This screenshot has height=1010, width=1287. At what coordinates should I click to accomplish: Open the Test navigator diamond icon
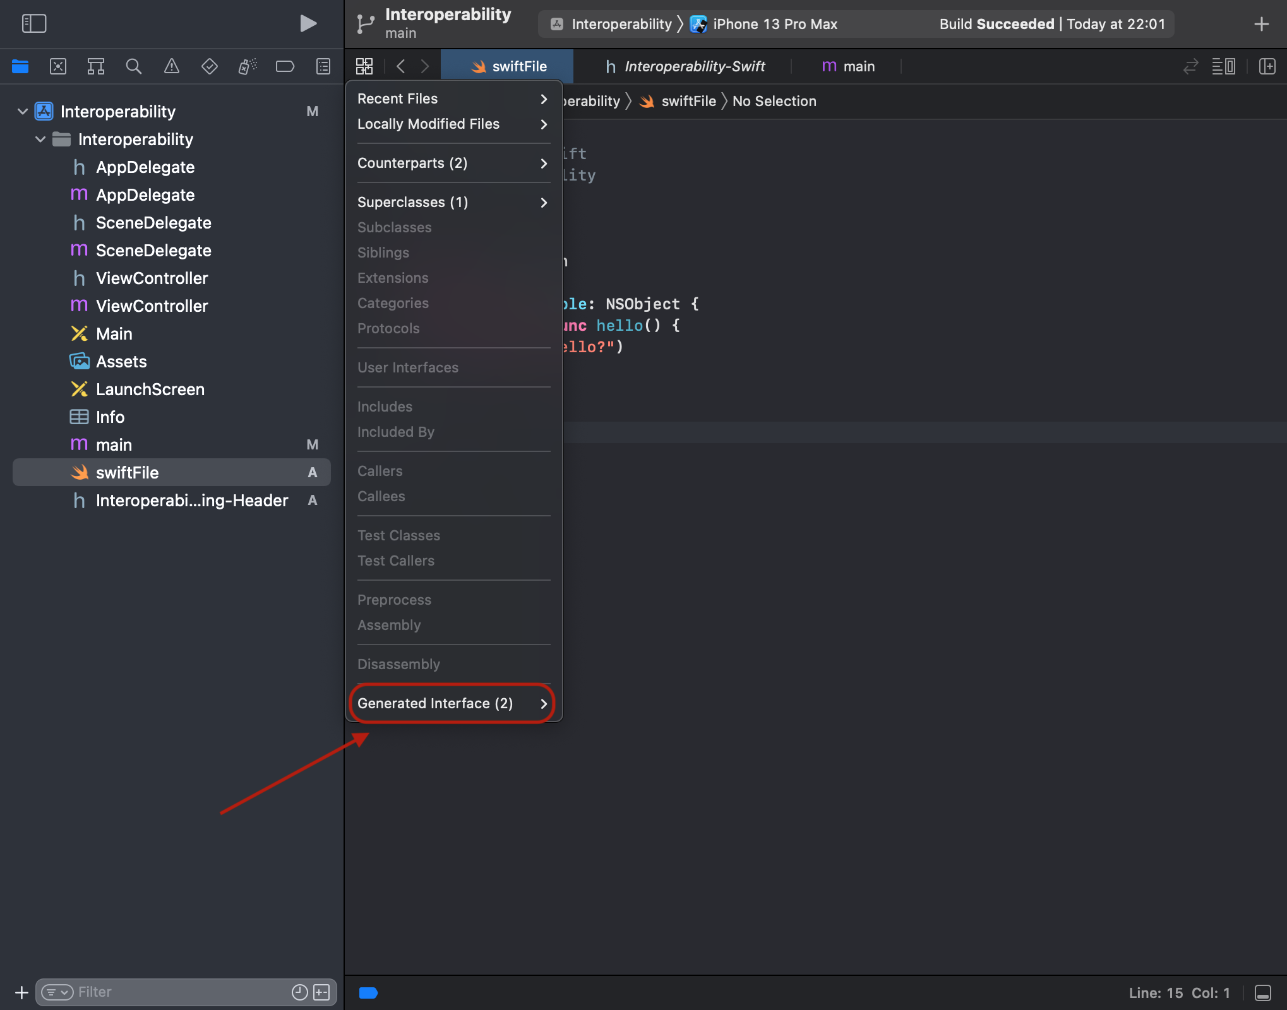(210, 66)
